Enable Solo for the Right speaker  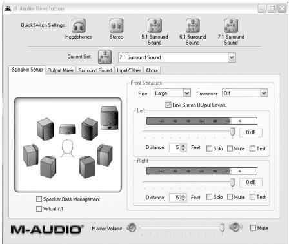coord(209,197)
